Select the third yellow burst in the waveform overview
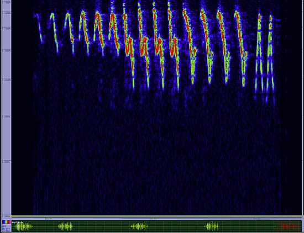304x233 pixels. pyautogui.click(x=139, y=226)
